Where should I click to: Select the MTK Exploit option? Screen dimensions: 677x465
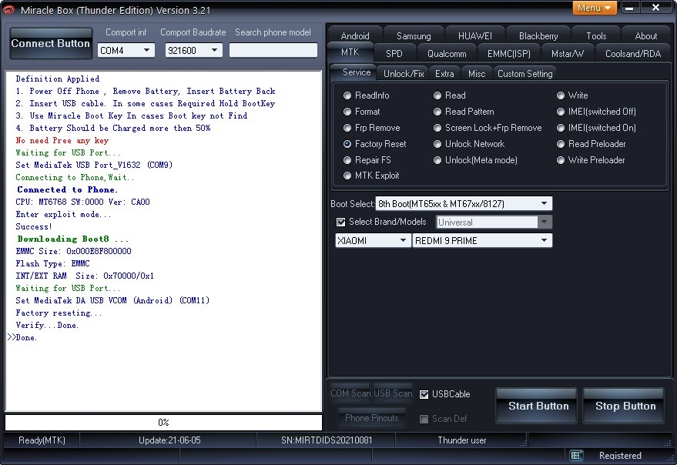coord(371,176)
